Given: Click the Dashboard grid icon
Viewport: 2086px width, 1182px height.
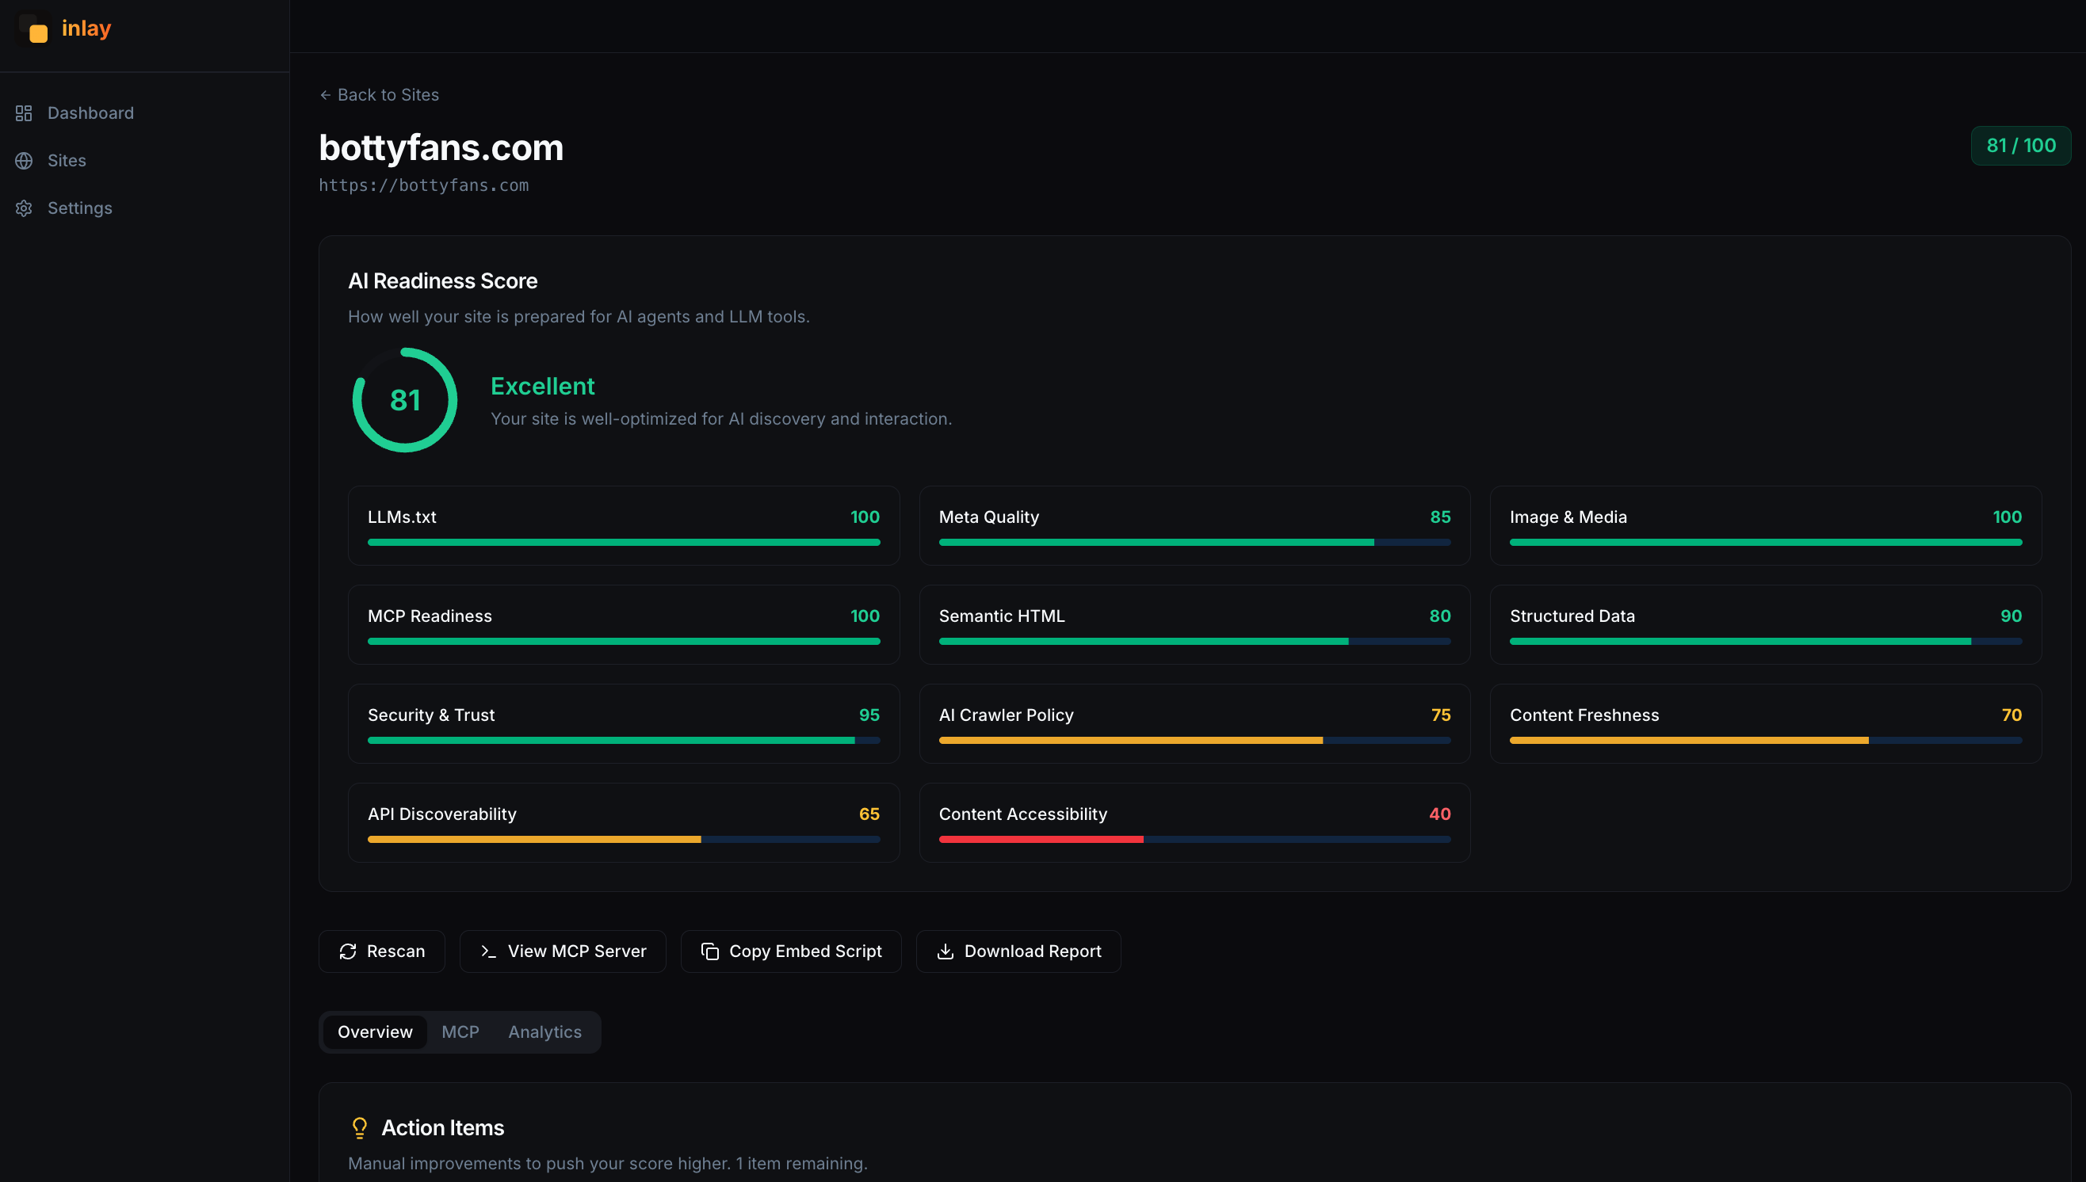Looking at the screenshot, I should [x=24, y=112].
